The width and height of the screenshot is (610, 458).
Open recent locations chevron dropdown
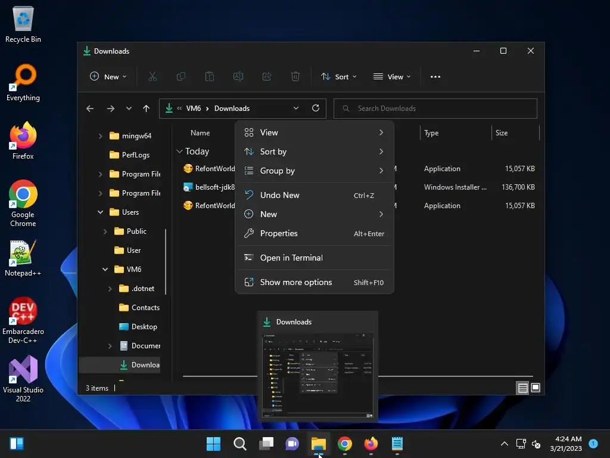coord(129,109)
